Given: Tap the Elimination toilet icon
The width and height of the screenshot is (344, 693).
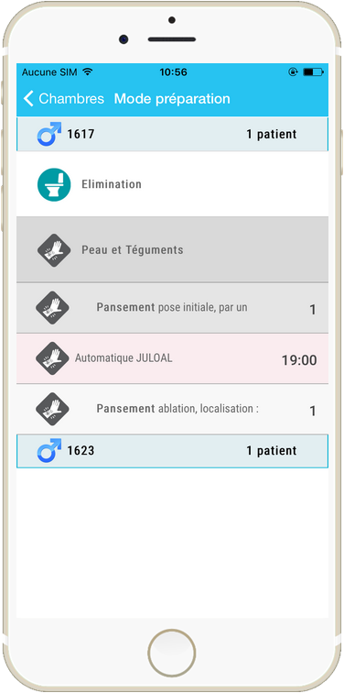Looking at the screenshot, I should (54, 184).
